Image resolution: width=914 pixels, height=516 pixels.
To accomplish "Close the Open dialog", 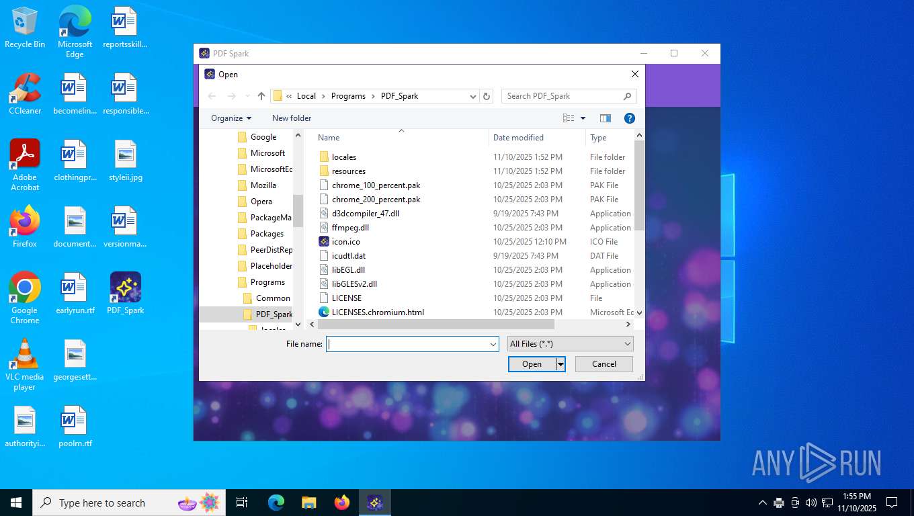I will point(634,75).
